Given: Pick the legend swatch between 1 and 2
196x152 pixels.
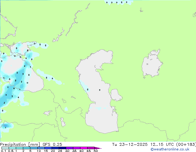Looking at the screenshot, I should (19, 148).
